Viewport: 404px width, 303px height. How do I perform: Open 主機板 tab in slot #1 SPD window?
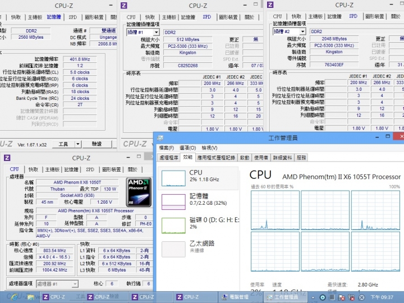click(169, 17)
